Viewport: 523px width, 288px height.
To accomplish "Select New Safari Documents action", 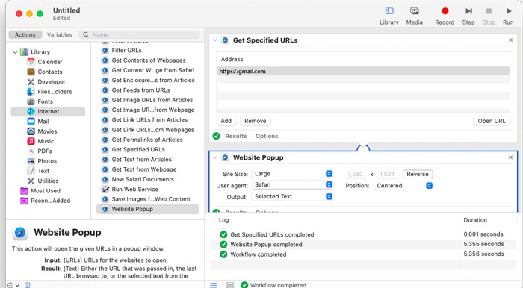I will [x=143, y=180].
